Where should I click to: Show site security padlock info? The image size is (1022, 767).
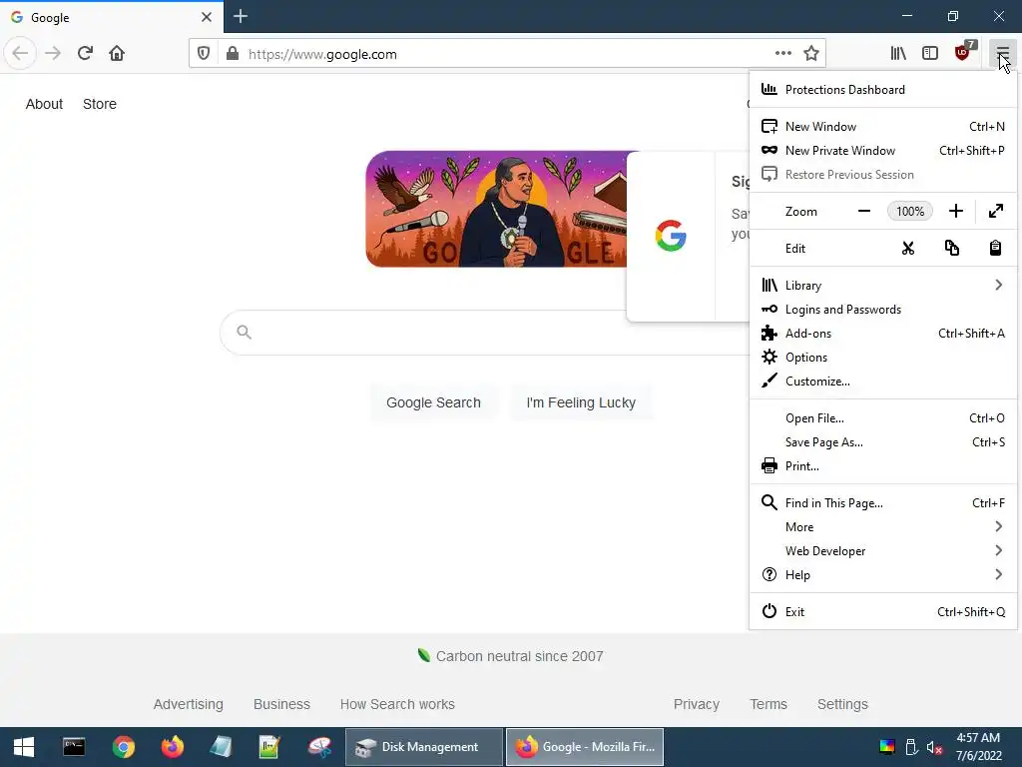click(x=232, y=54)
